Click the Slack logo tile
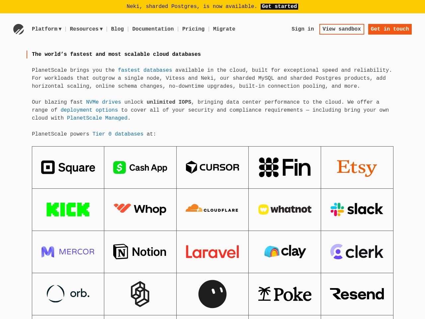The image size is (425, 319). coord(357,210)
